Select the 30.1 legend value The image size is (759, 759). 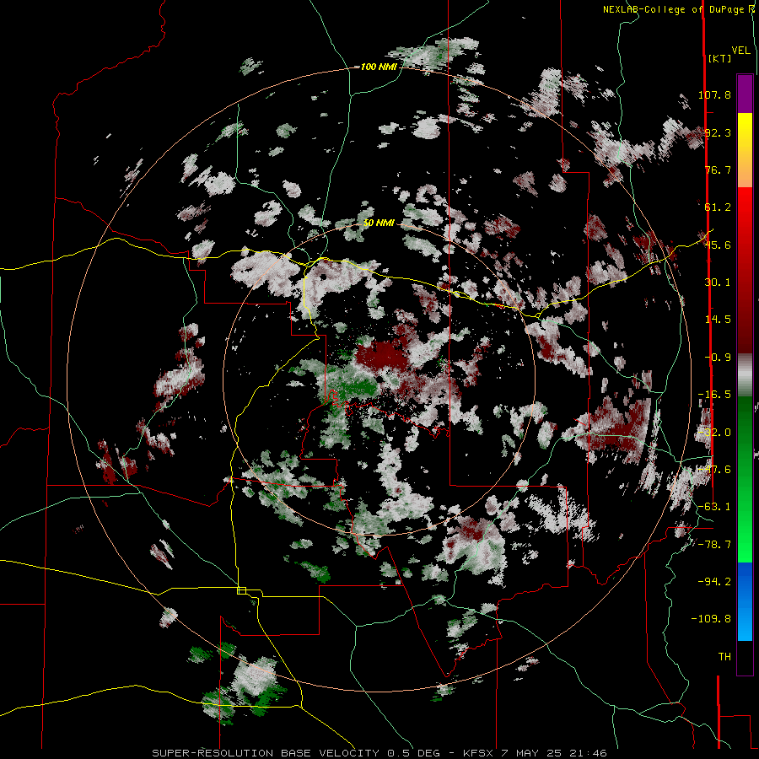(718, 283)
